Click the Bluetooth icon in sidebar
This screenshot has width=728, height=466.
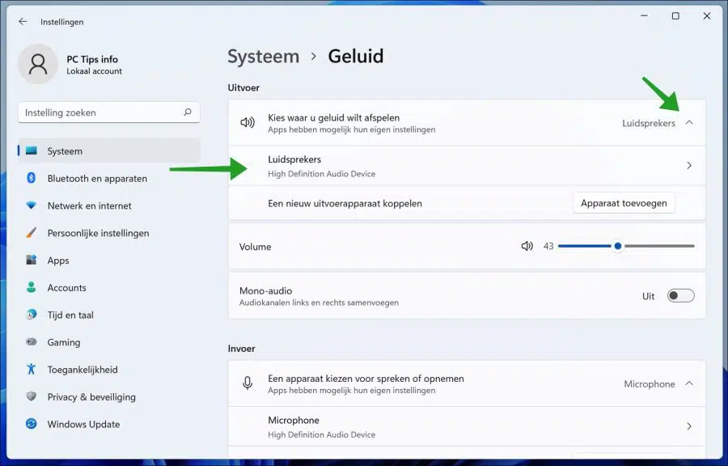coord(31,178)
